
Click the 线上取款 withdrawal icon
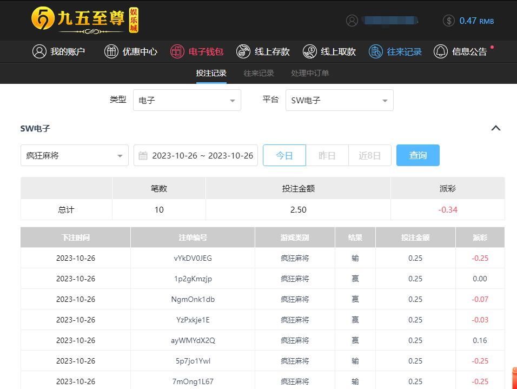pos(309,51)
